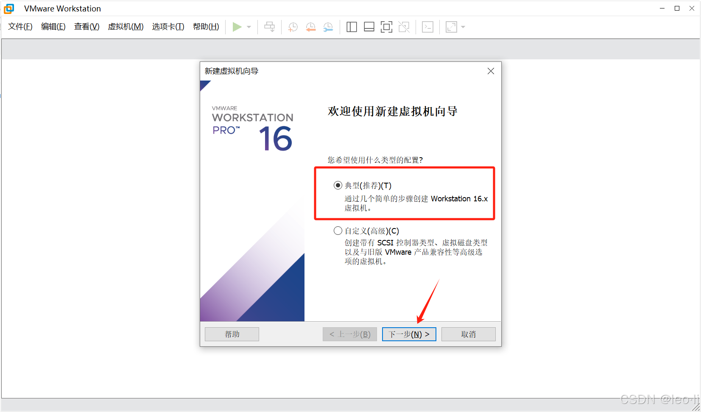
Task: Open the 帮助(H) menu
Action: pyautogui.click(x=206, y=27)
